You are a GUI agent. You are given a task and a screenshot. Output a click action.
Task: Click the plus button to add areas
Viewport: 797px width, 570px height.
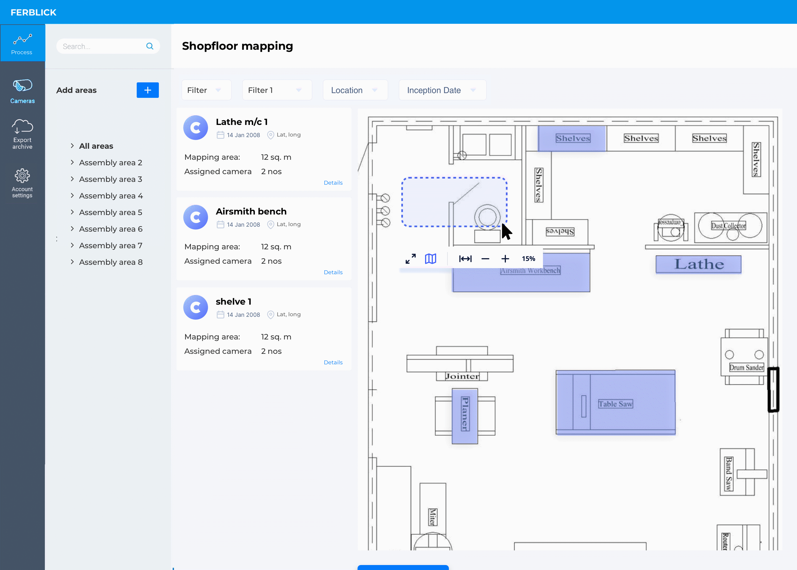tap(148, 90)
